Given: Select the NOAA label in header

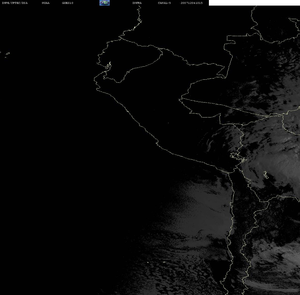Looking at the screenshot, I should (46, 3).
